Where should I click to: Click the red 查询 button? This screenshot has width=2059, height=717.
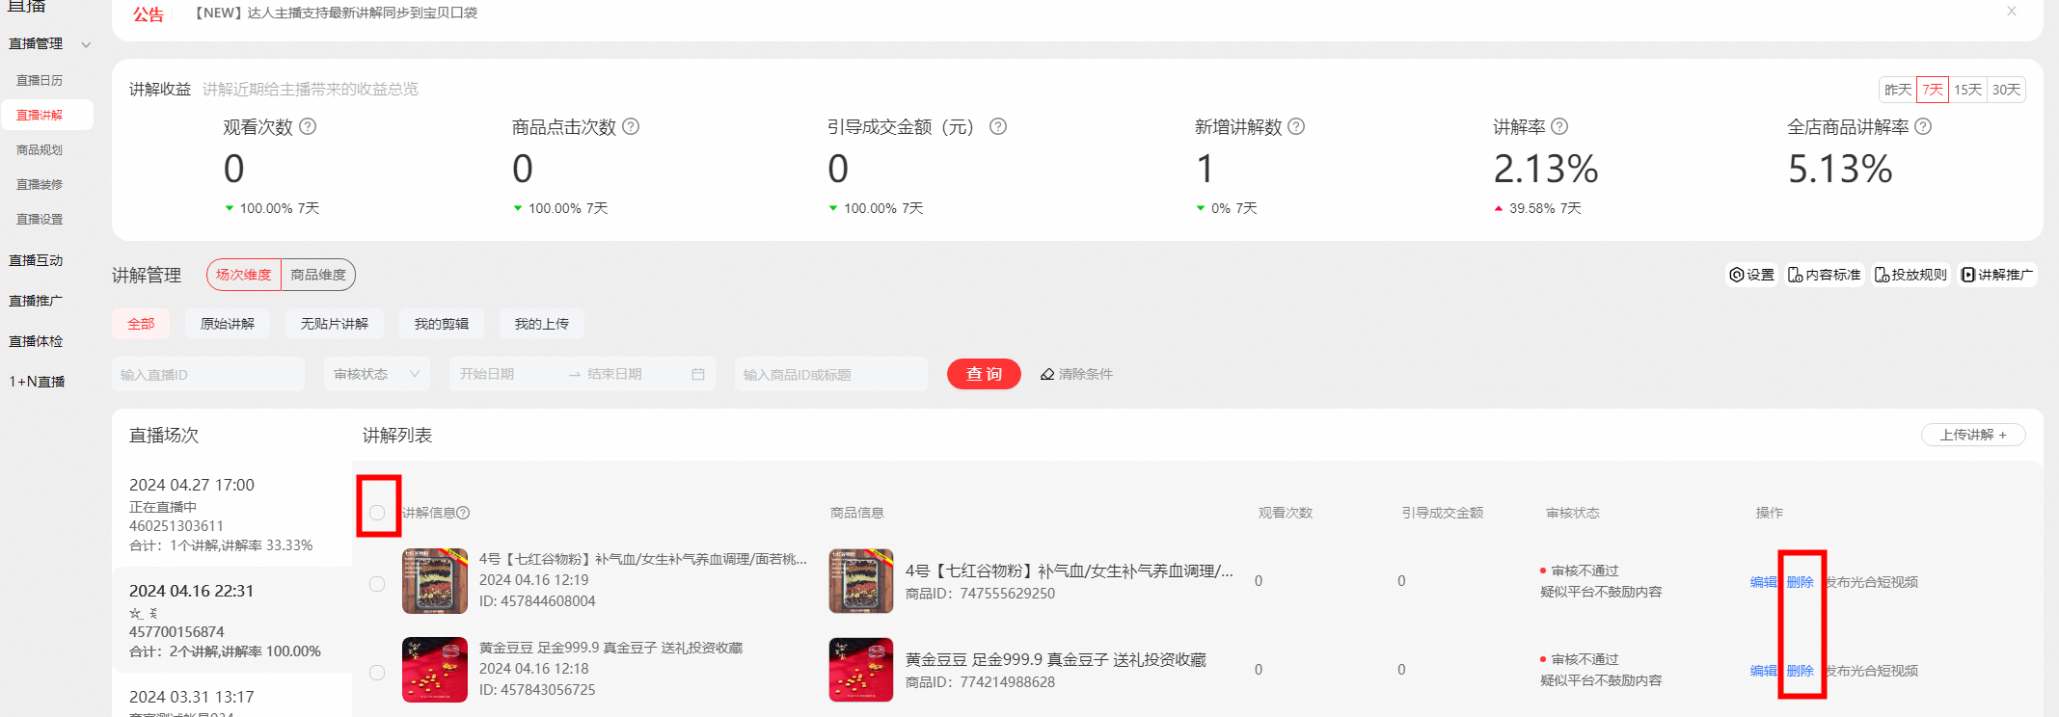[984, 374]
